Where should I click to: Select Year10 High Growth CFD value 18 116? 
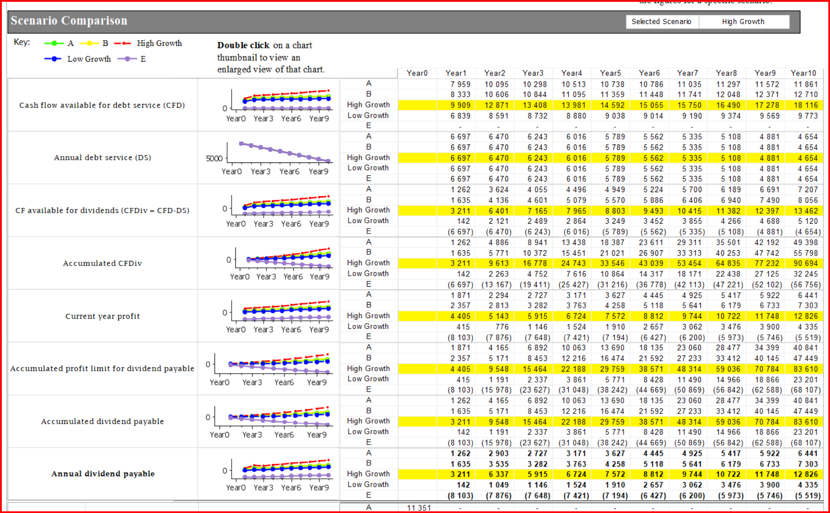coord(804,105)
